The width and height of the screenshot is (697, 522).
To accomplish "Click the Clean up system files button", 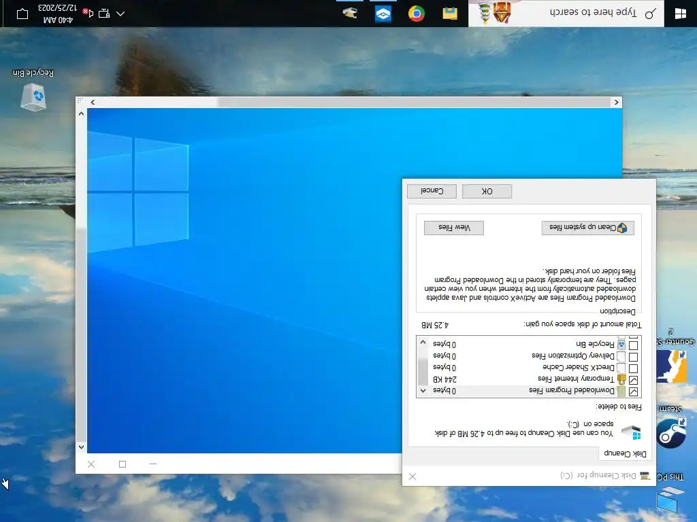I will [x=587, y=227].
